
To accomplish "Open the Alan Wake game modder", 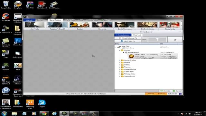I will [35, 26].
